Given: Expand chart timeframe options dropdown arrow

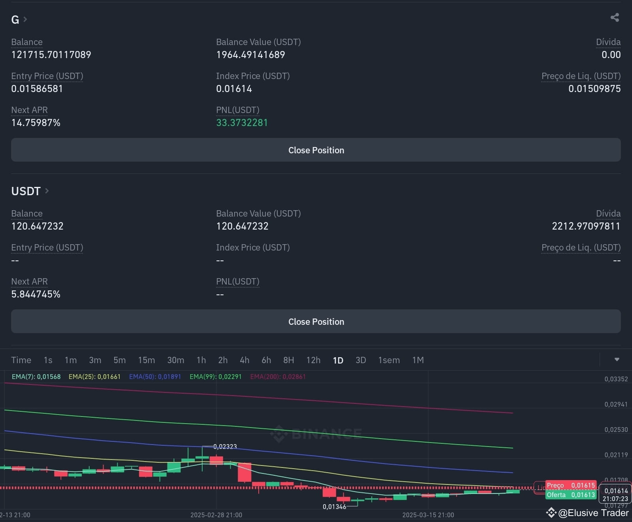Looking at the screenshot, I should point(617,360).
